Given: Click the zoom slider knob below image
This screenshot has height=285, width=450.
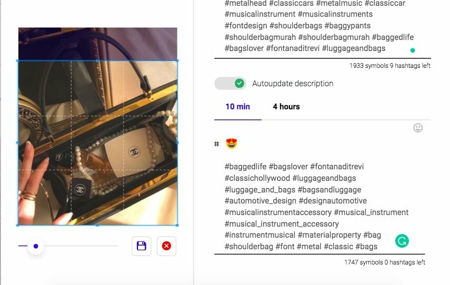Looking at the screenshot, I should [36, 246].
